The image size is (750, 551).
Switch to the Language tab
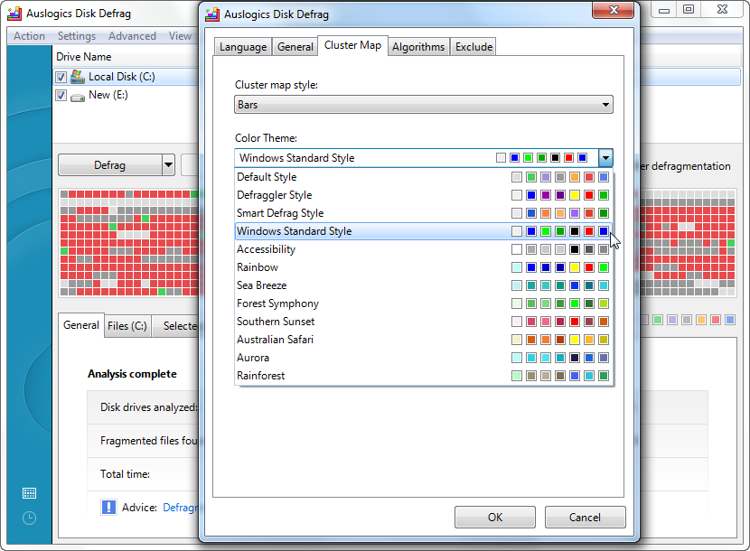(x=243, y=47)
